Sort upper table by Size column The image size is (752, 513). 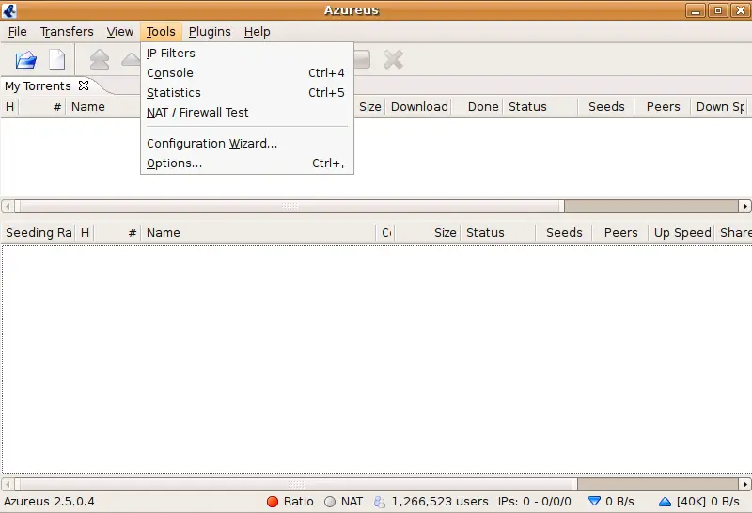(x=369, y=106)
